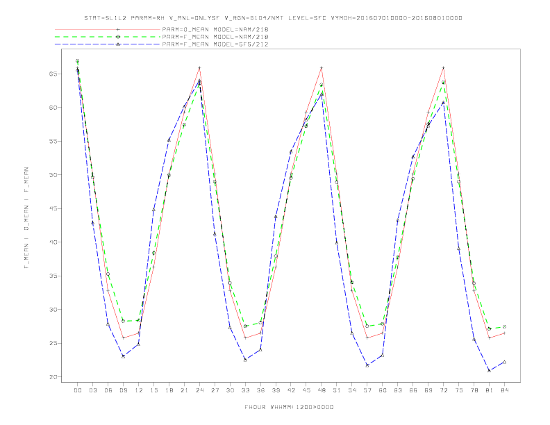Click x-axis forecast hour label 27
Screen dimensions: 550x425
tap(215, 390)
